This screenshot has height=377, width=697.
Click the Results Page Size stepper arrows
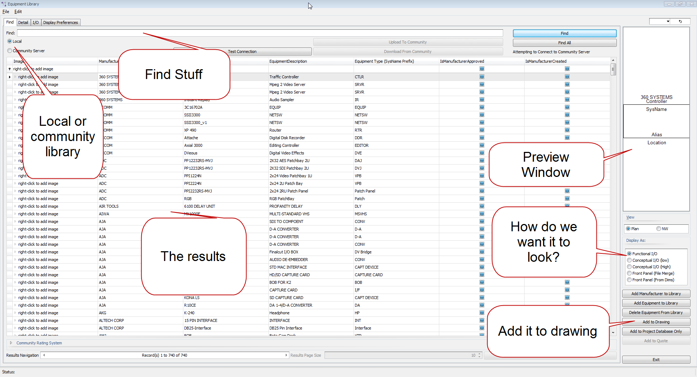pos(479,355)
